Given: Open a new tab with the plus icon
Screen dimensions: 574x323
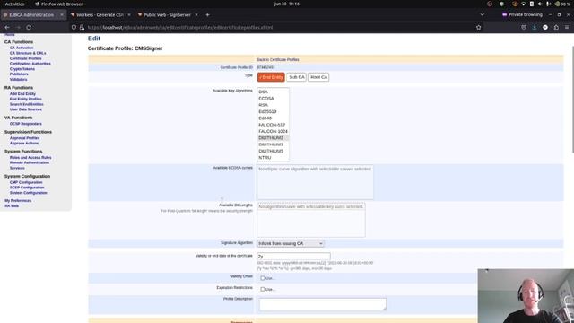Looking at the screenshot, I should (x=207, y=15).
